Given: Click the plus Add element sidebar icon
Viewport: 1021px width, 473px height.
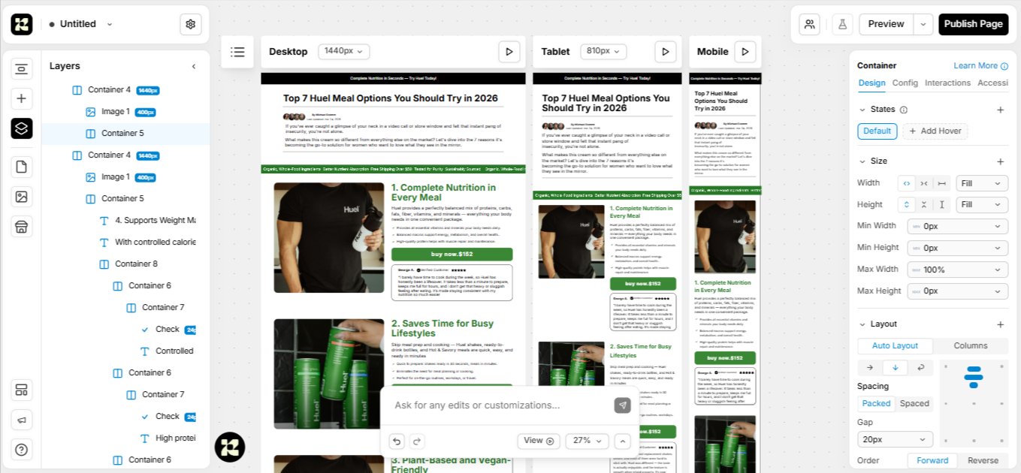Looking at the screenshot, I should point(22,98).
